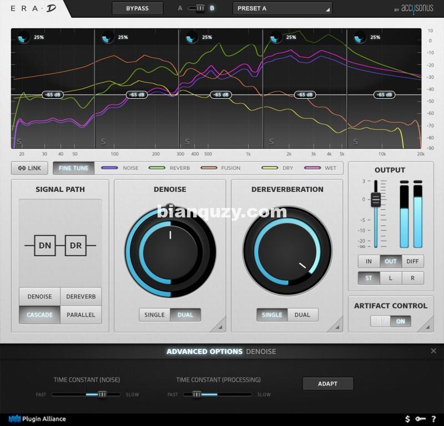Expand Dereverberation advanced options corner triangle

336,326
